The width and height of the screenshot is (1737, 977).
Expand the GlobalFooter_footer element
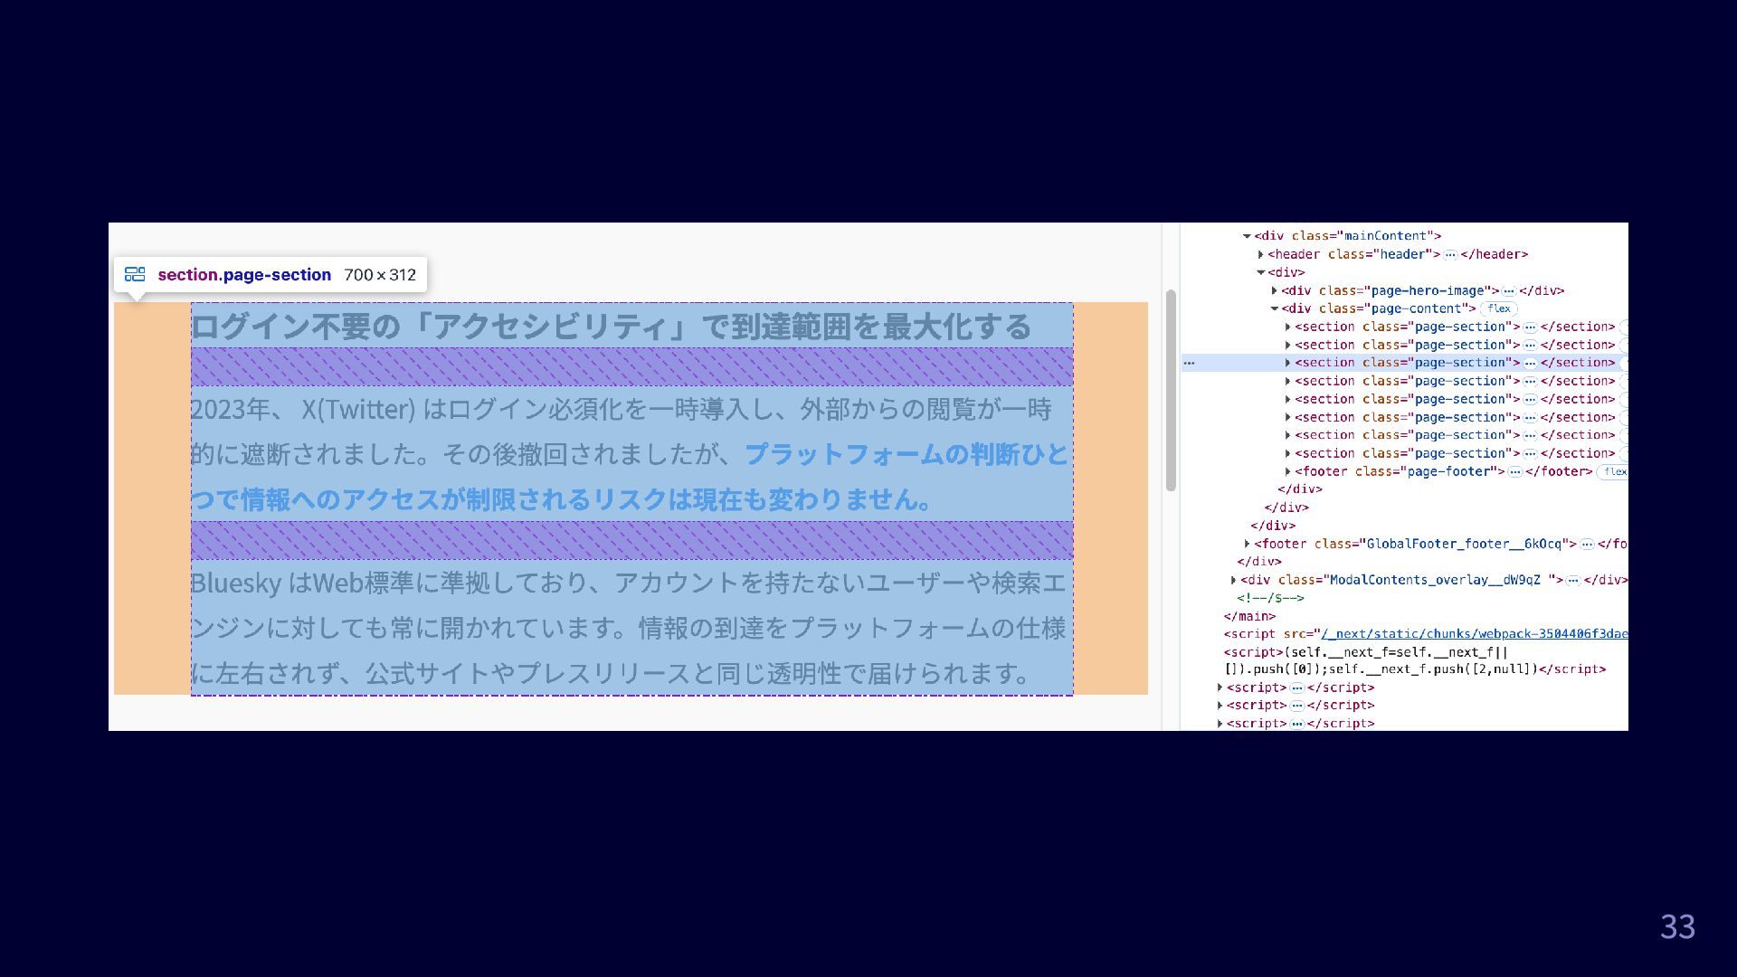click(1247, 544)
